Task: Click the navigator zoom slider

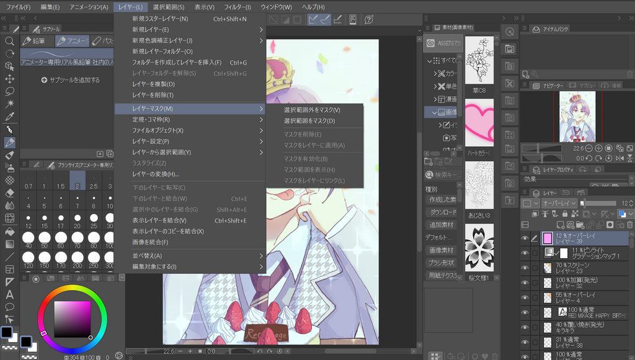Action: point(542,149)
